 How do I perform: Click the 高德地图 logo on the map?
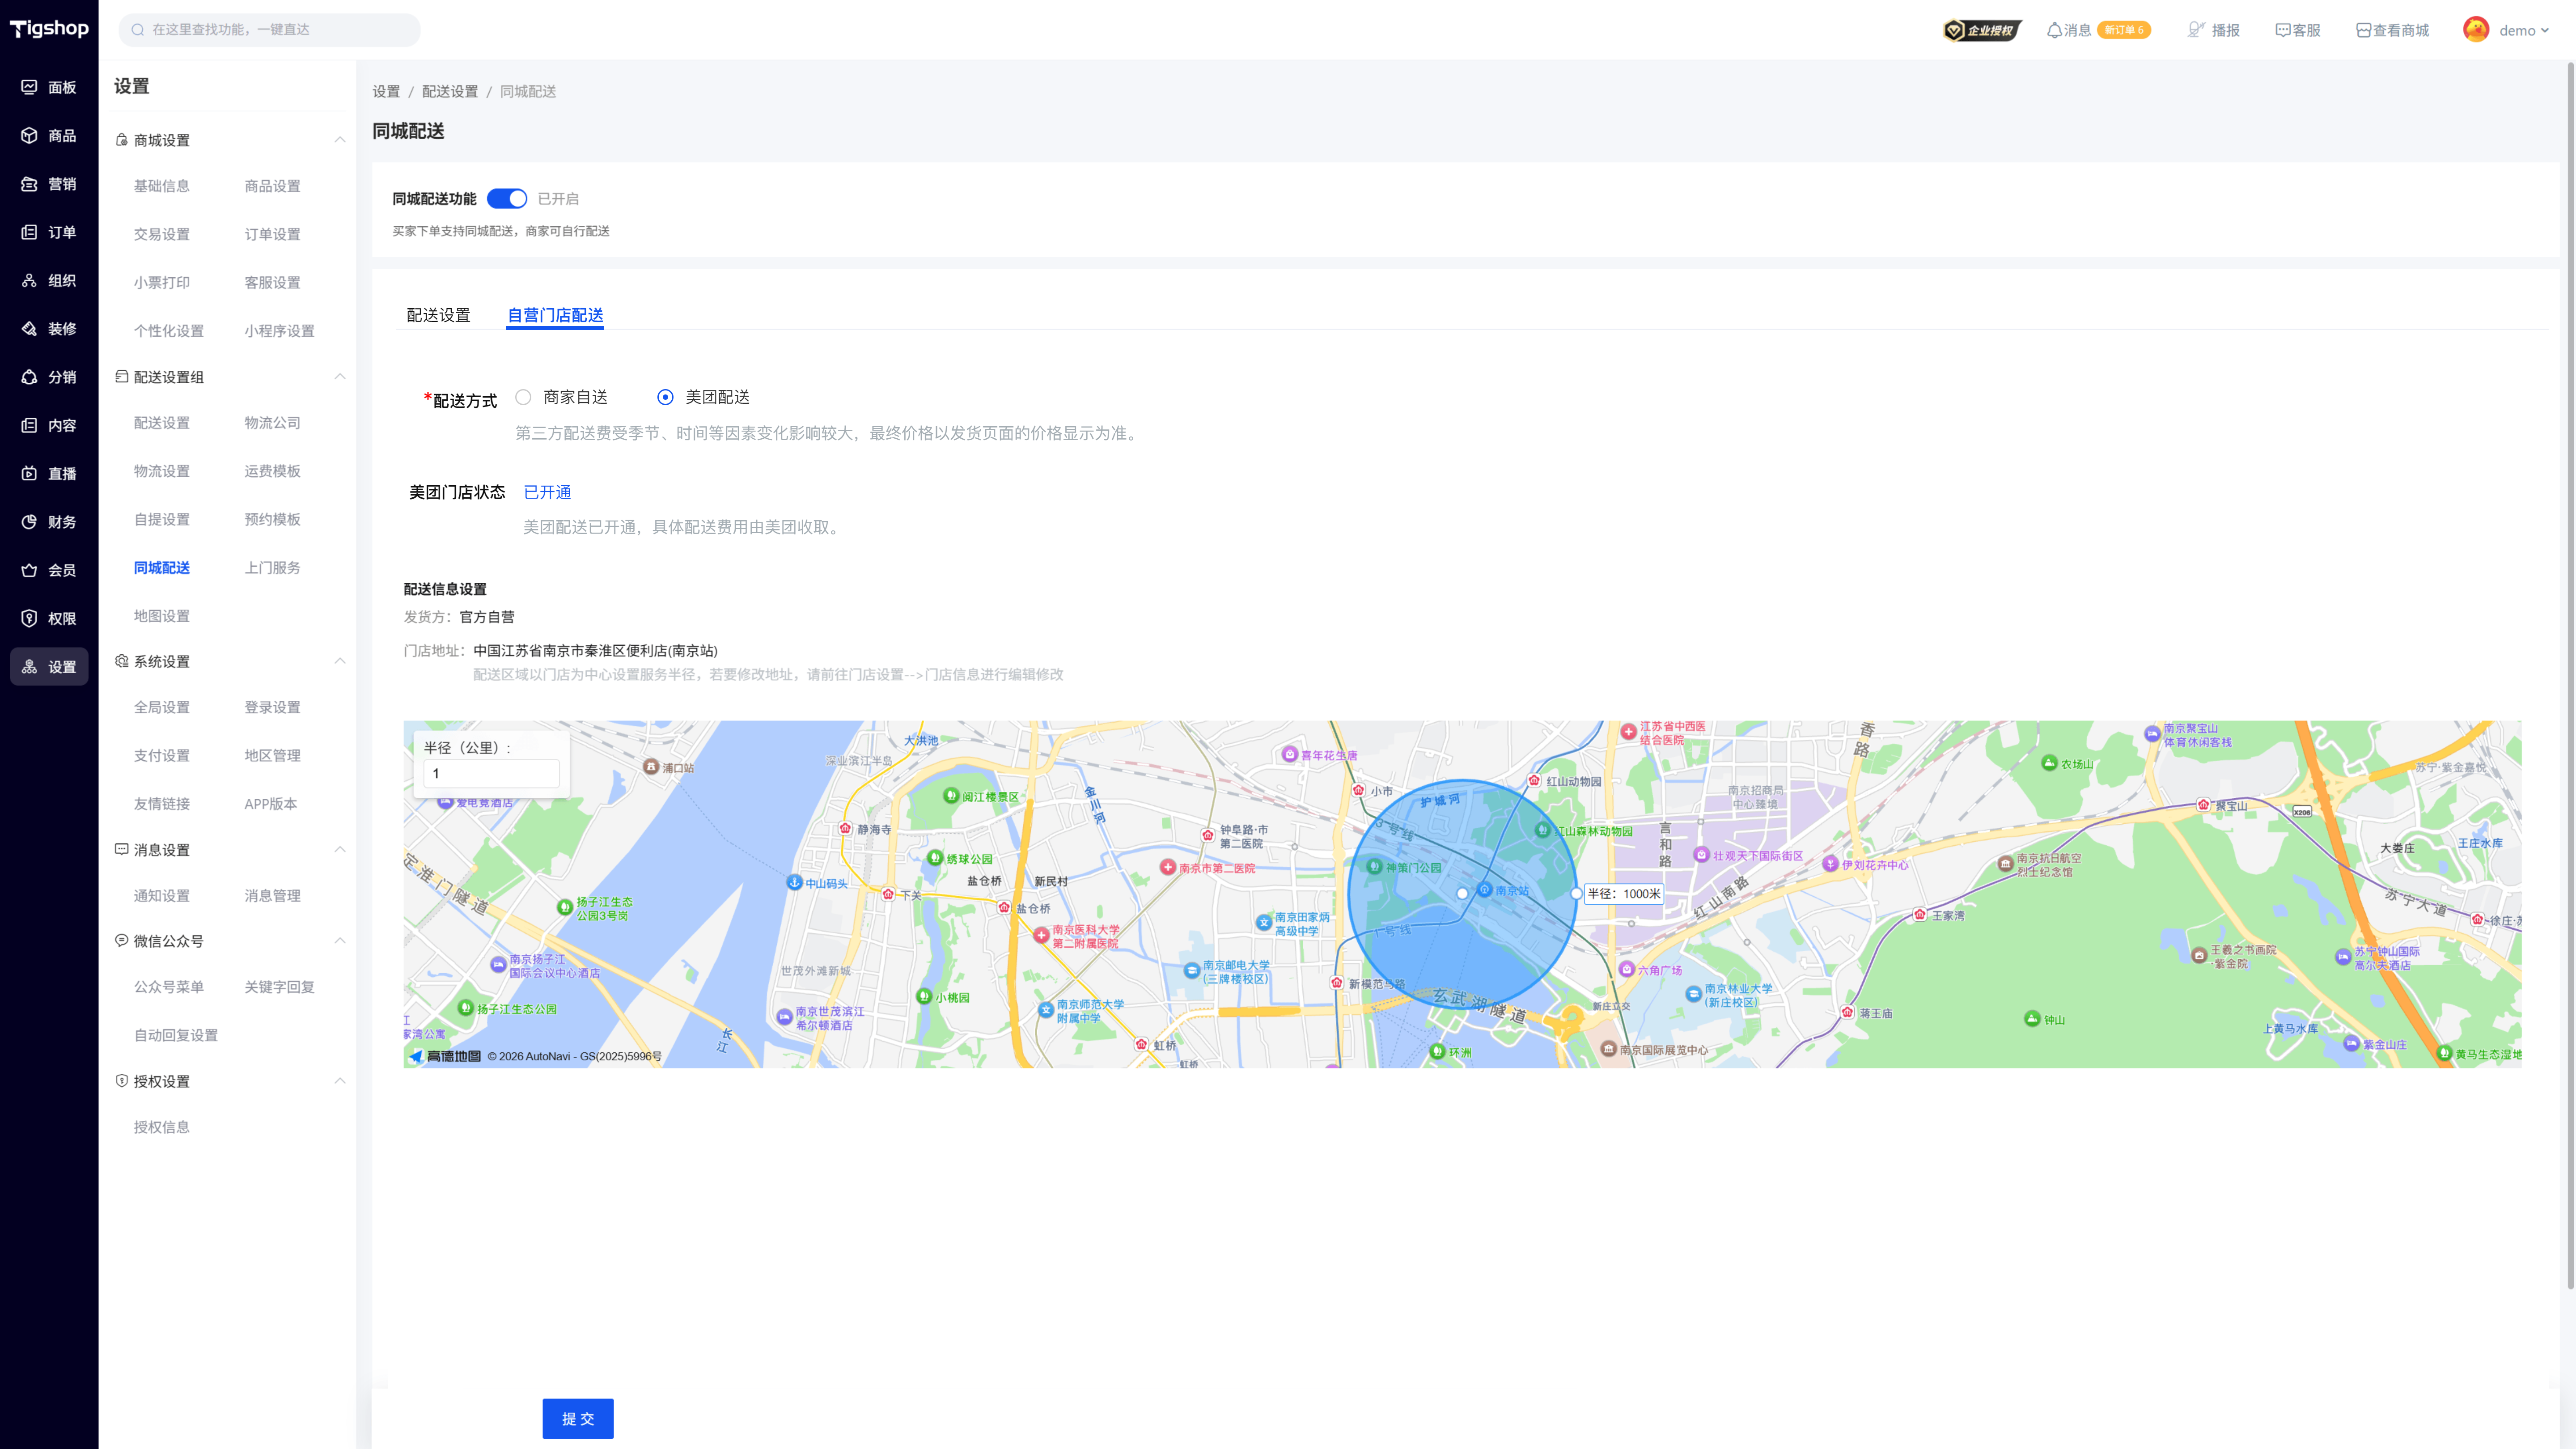point(445,1056)
